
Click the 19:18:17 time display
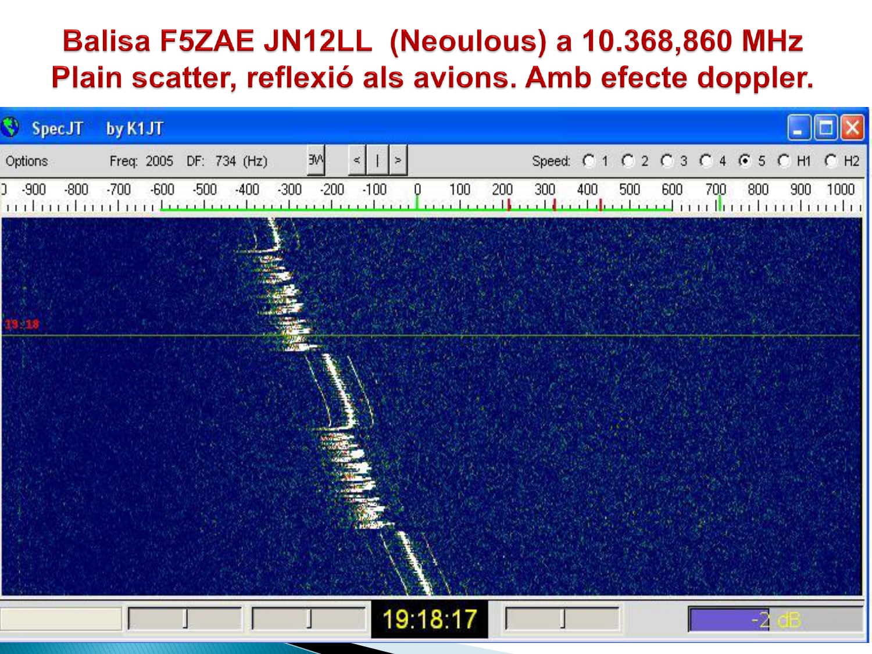point(429,619)
